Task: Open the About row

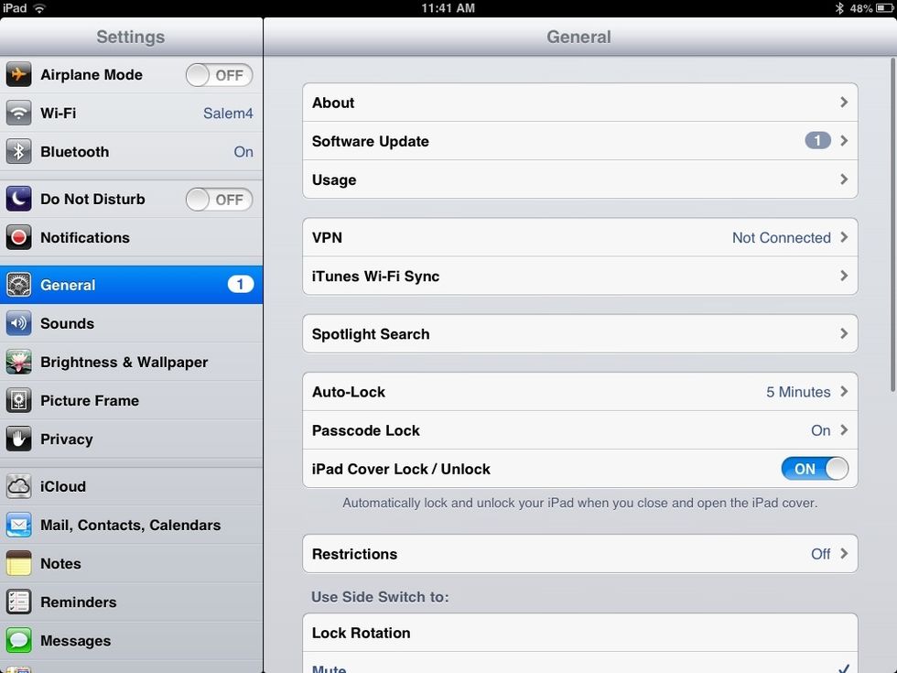Action: [x=580, y=103]
